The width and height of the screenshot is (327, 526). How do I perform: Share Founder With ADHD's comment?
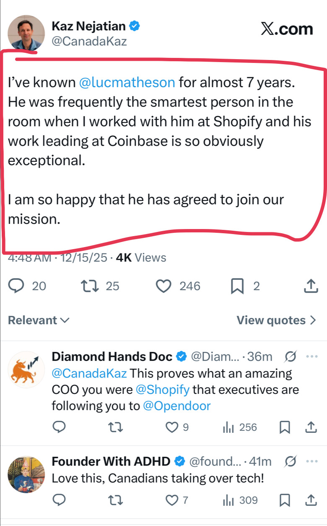point(311,500)
